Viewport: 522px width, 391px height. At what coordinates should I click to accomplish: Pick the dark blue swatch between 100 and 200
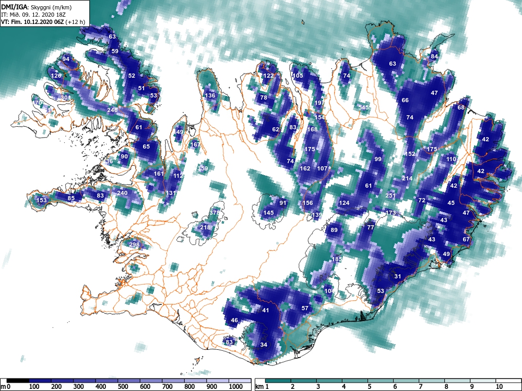40,381
